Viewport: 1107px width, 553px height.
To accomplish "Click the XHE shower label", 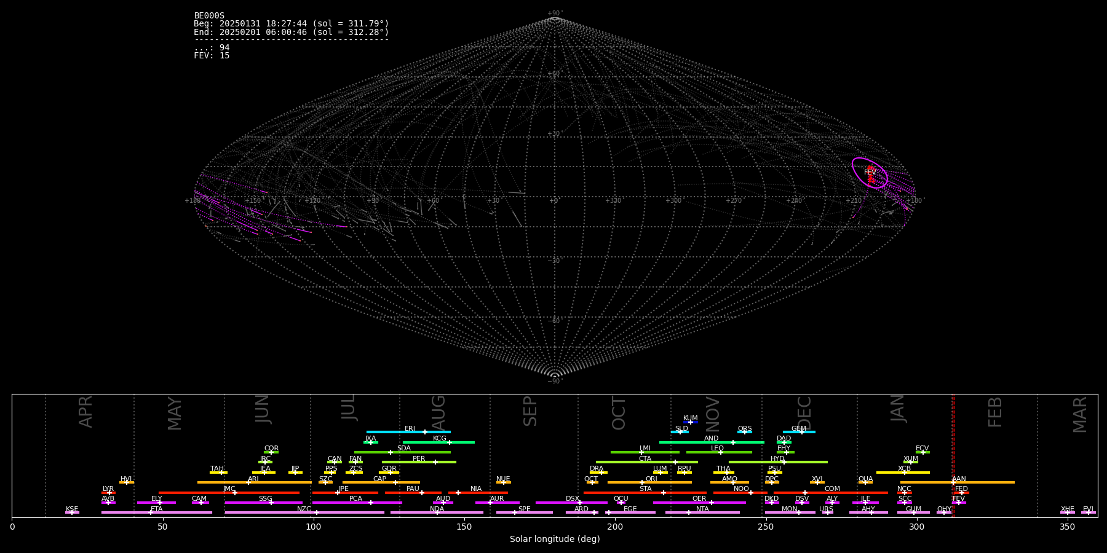I will [1068, 509].
